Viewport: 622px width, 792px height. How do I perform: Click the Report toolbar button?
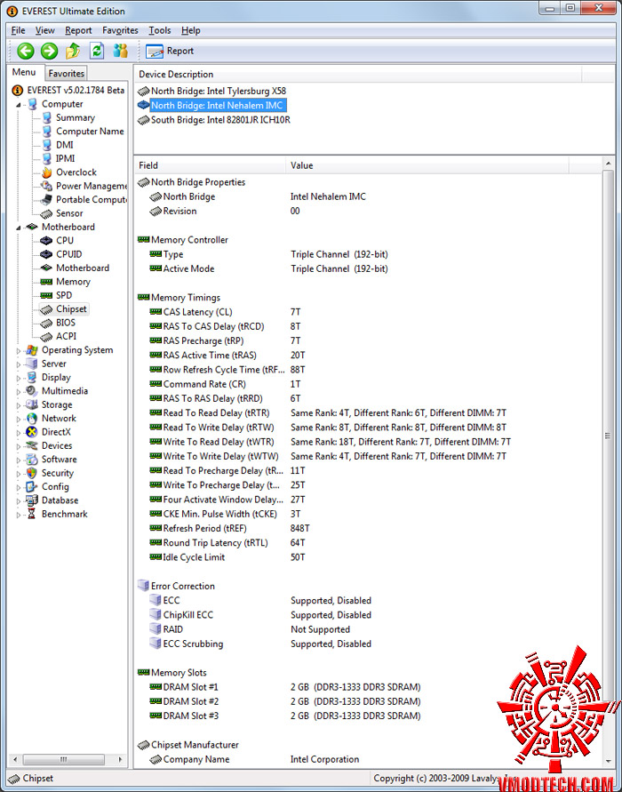[x=170, y=51]
